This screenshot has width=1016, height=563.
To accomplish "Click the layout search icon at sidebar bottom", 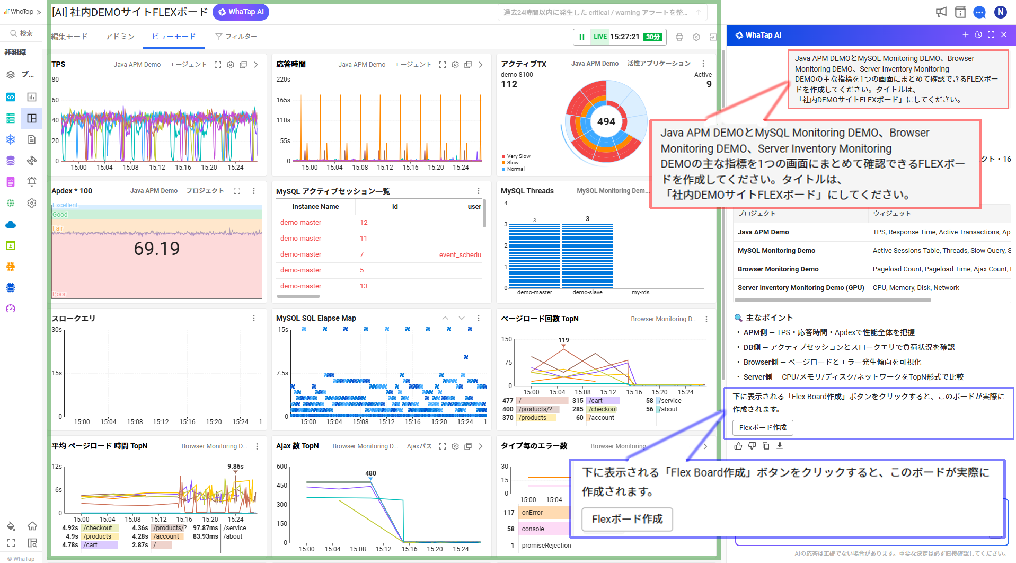I will (32, 543).
